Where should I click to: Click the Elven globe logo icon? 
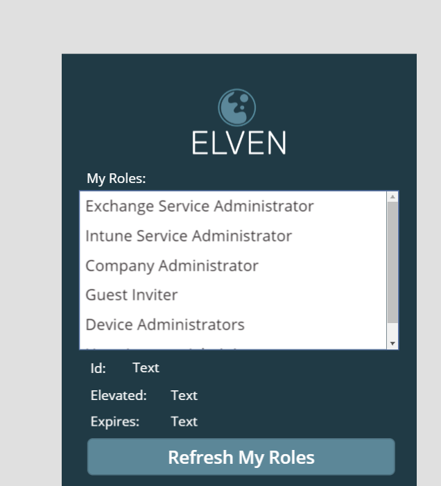point(236,107)
